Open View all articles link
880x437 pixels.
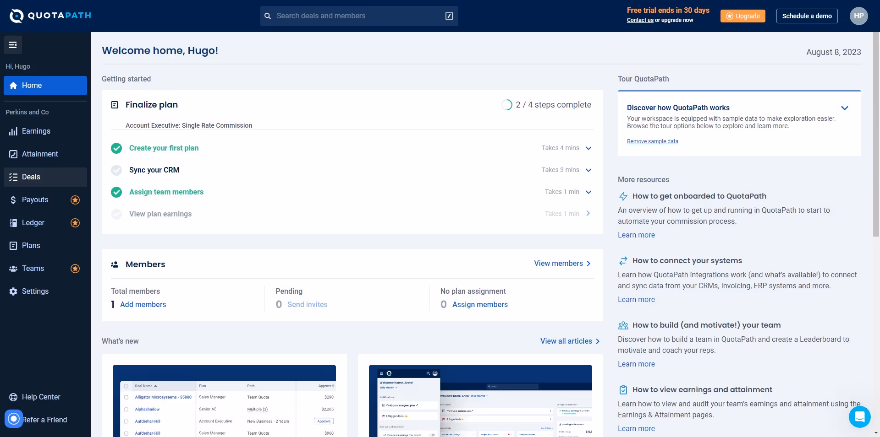click(x=570, y=341)
